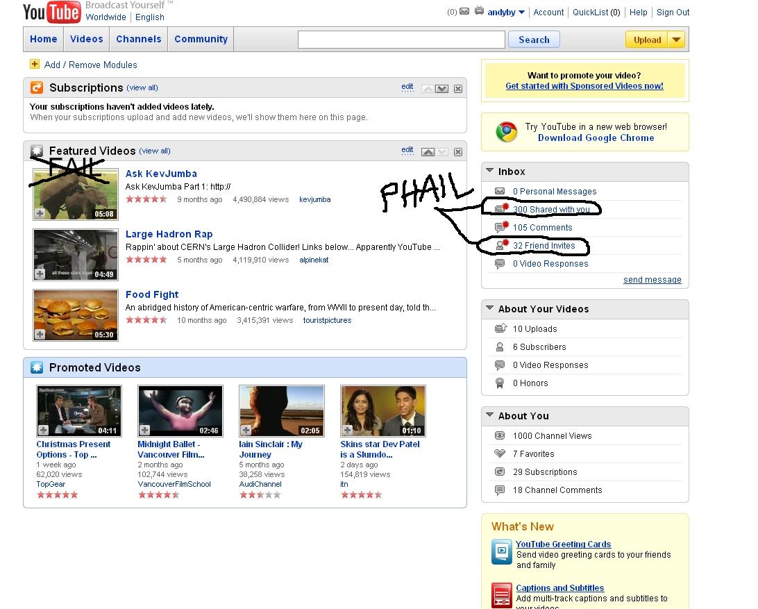The height and width of the screenshot is (609, 758).
Task: Open QuickList (0) in header
Action: click(596, 12)
